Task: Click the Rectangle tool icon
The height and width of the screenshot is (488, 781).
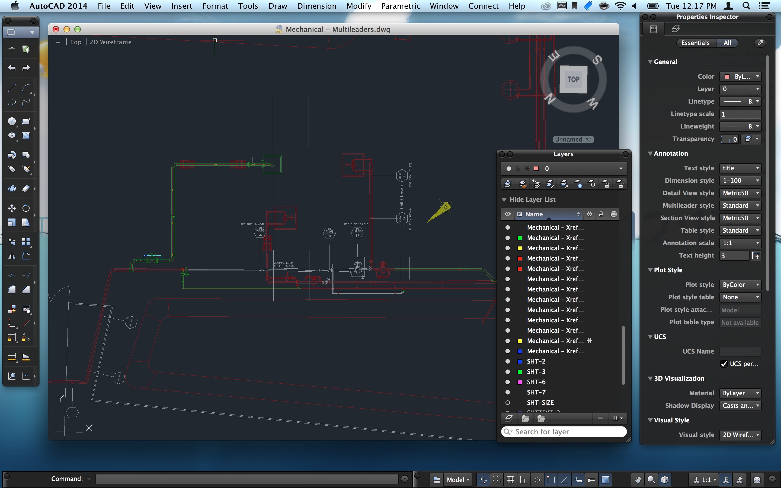Action: pos(26,121)
